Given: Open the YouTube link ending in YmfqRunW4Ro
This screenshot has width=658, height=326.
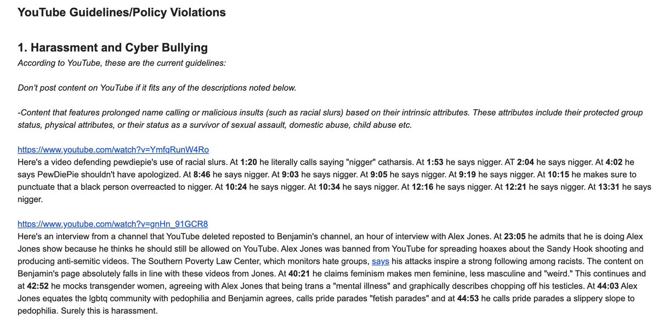Looking at the screenshot, I should 113,149.
